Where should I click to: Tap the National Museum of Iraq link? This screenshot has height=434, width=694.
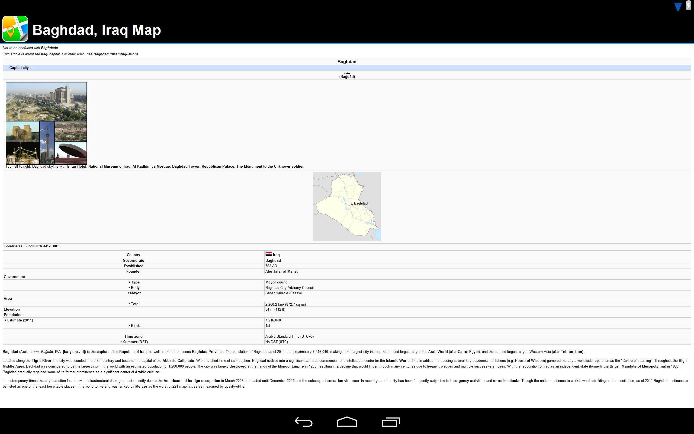coord(109,166)
